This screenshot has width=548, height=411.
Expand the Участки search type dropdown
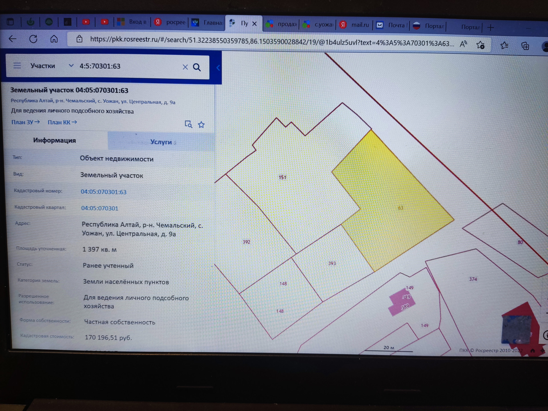click(71, 66)
